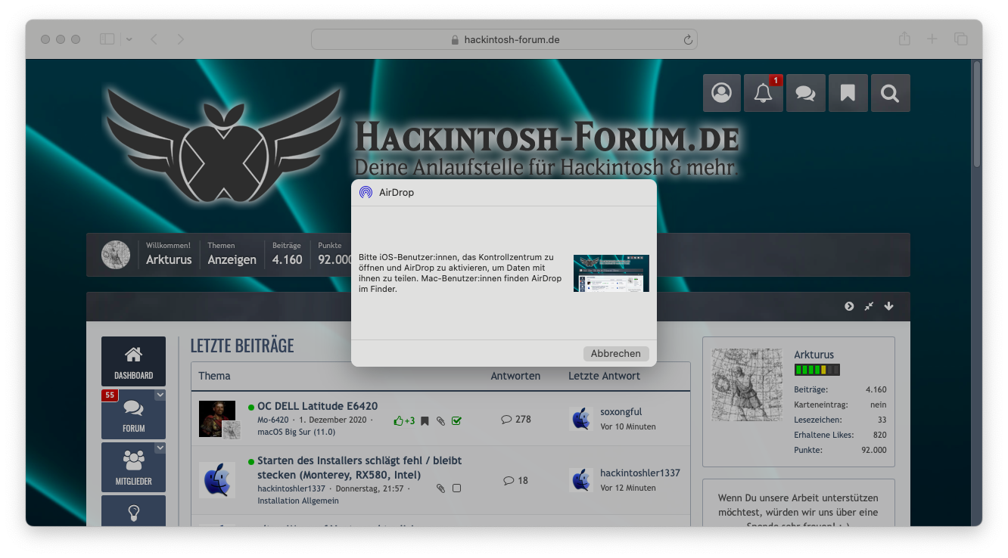
Task: Open hackintoshler1337 in Letzte Antwort column
Action: (x=640, y=473)
